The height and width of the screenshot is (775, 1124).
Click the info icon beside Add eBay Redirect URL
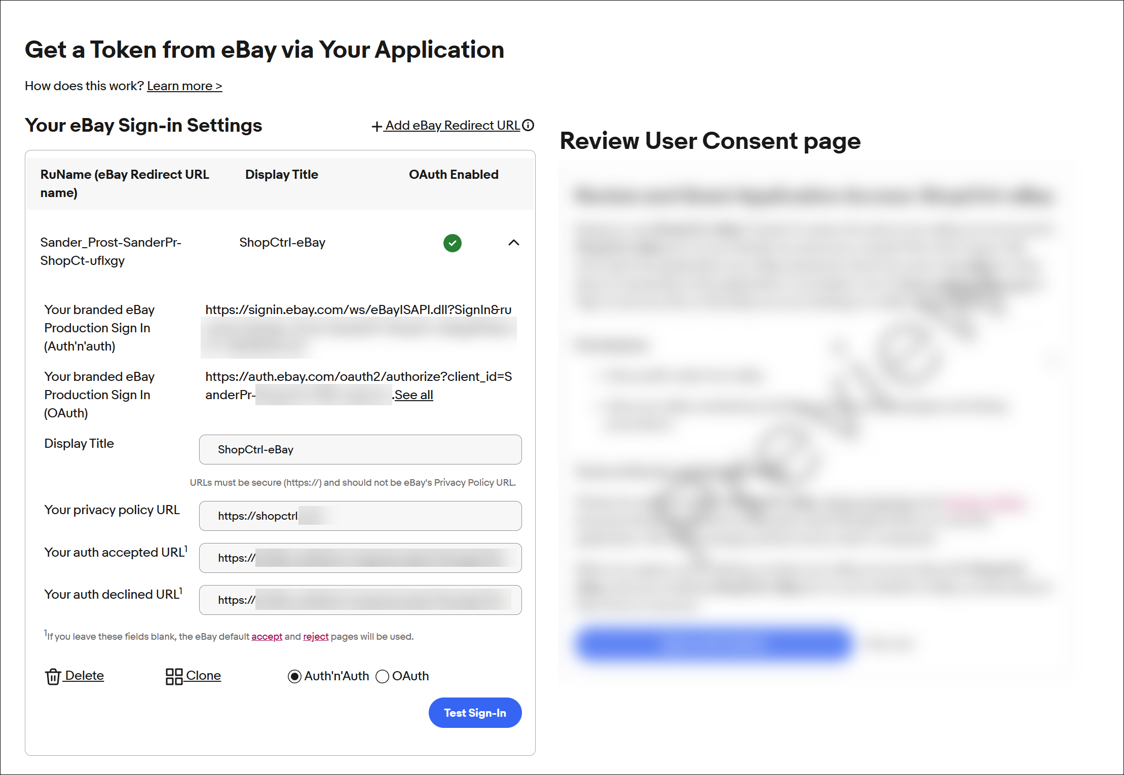528,125
